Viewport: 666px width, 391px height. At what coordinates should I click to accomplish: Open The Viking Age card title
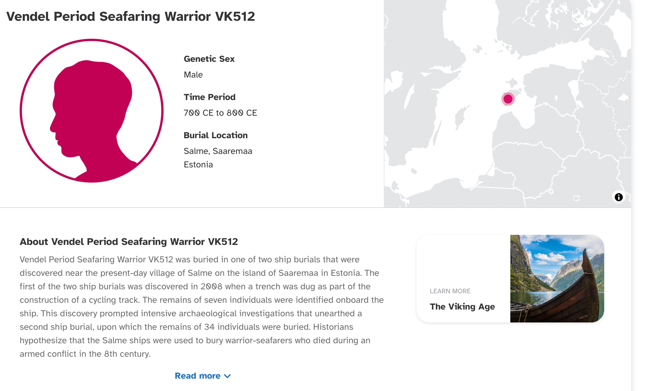462,306
